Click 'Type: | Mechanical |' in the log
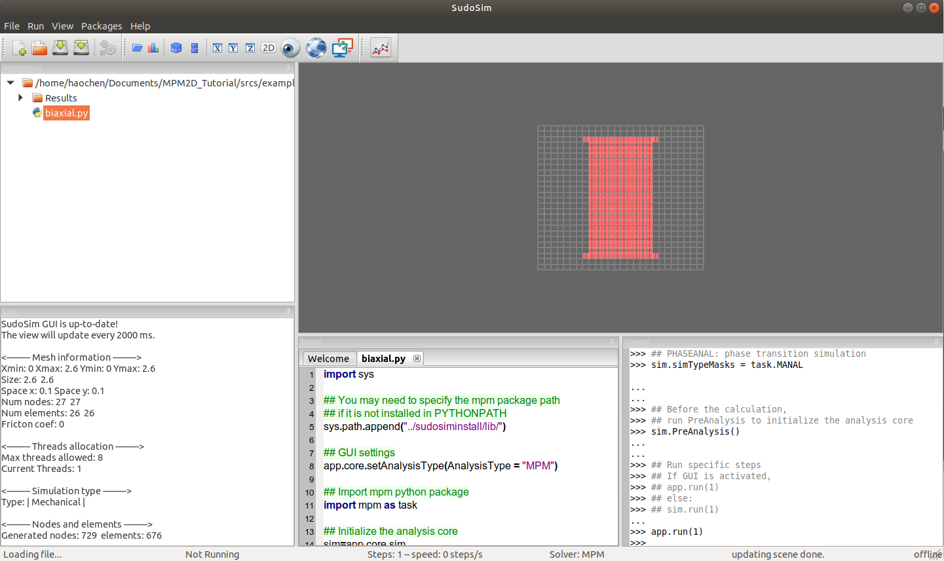Screen dimensions: 944x561 [43, 502]
